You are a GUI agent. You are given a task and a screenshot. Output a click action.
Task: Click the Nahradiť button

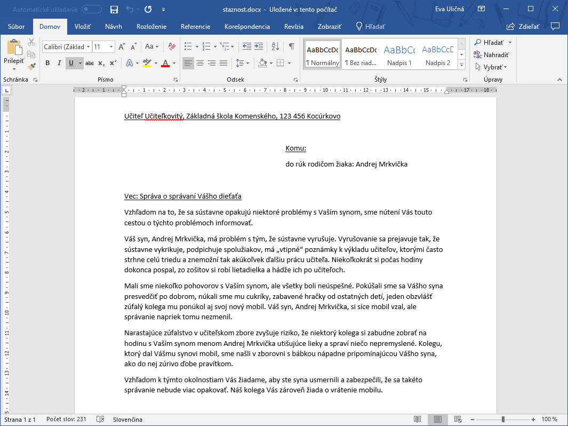(x=492, y=54)
